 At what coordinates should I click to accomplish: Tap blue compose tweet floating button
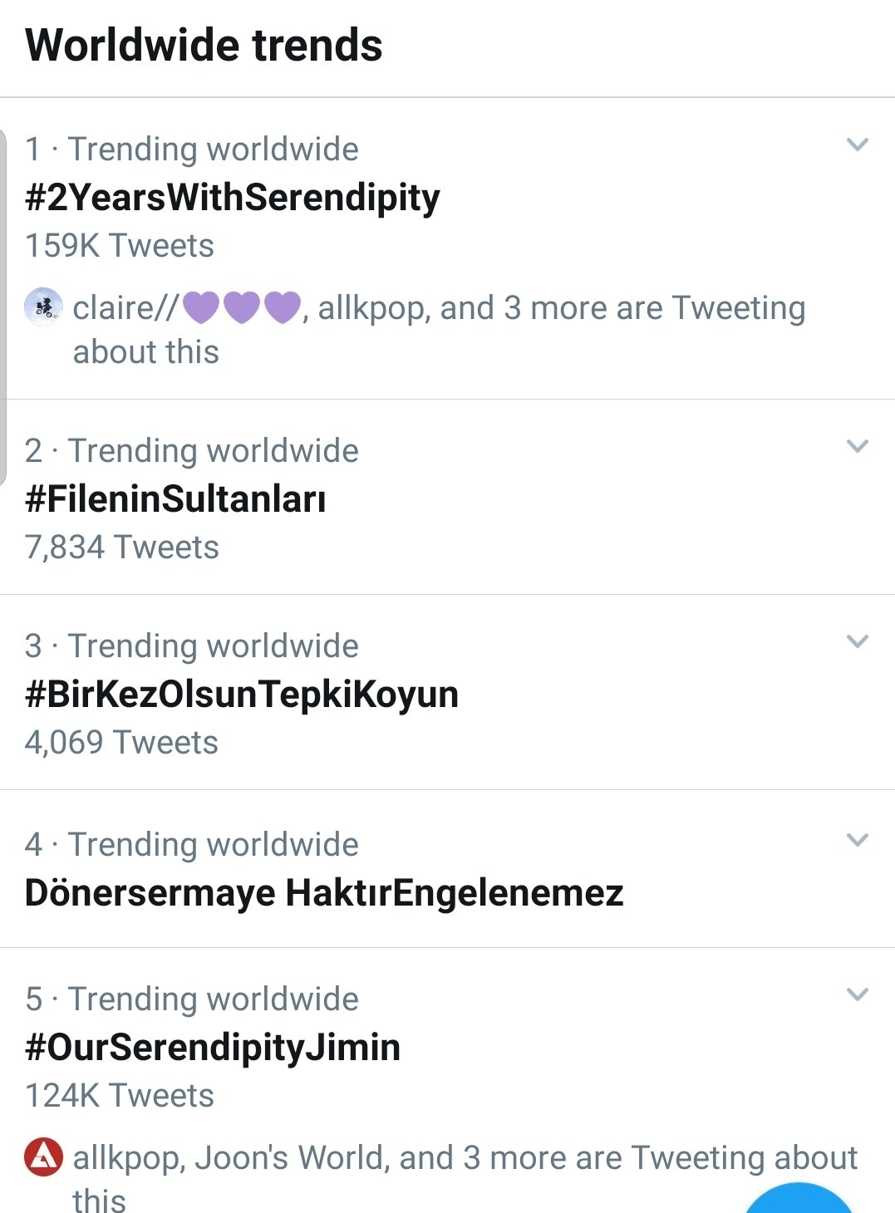point(798,1198)
